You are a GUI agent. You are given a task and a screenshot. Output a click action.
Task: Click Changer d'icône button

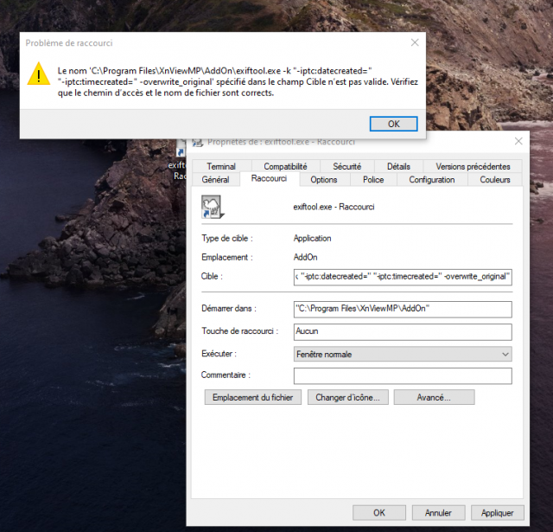pyautogui.click(x=347, y=398)
